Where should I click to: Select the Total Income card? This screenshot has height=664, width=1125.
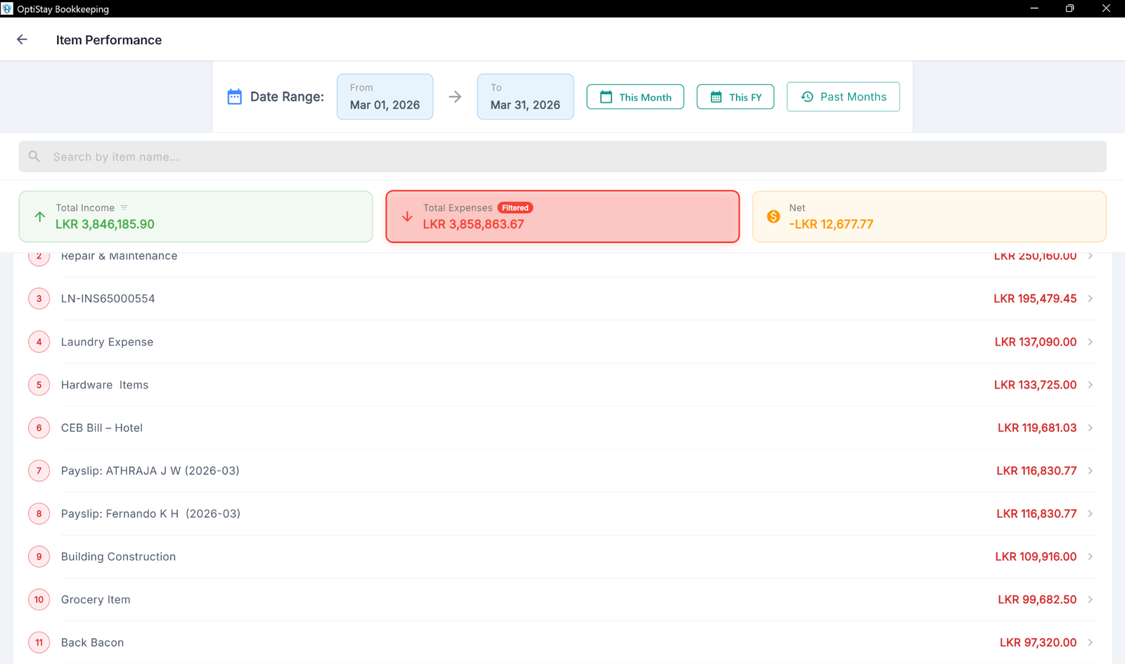coord(195,216)
